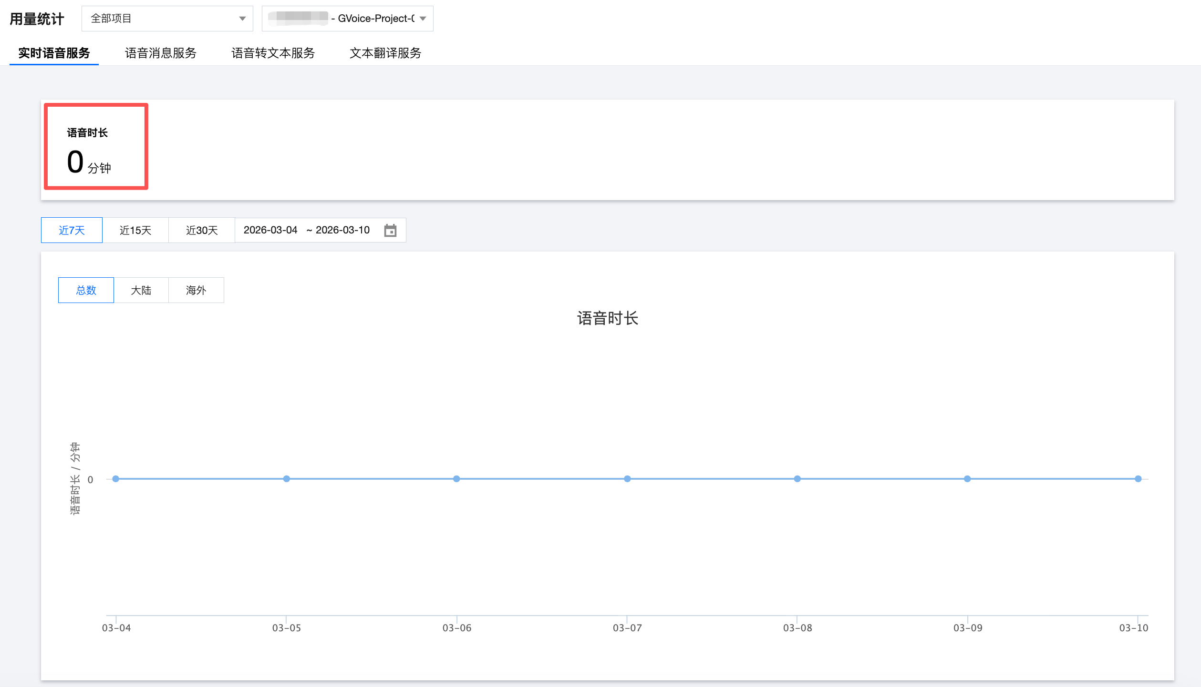Filter chart by 大陆 region
Viewport: 1201px width, 687px height.
(x=141, y=290)
